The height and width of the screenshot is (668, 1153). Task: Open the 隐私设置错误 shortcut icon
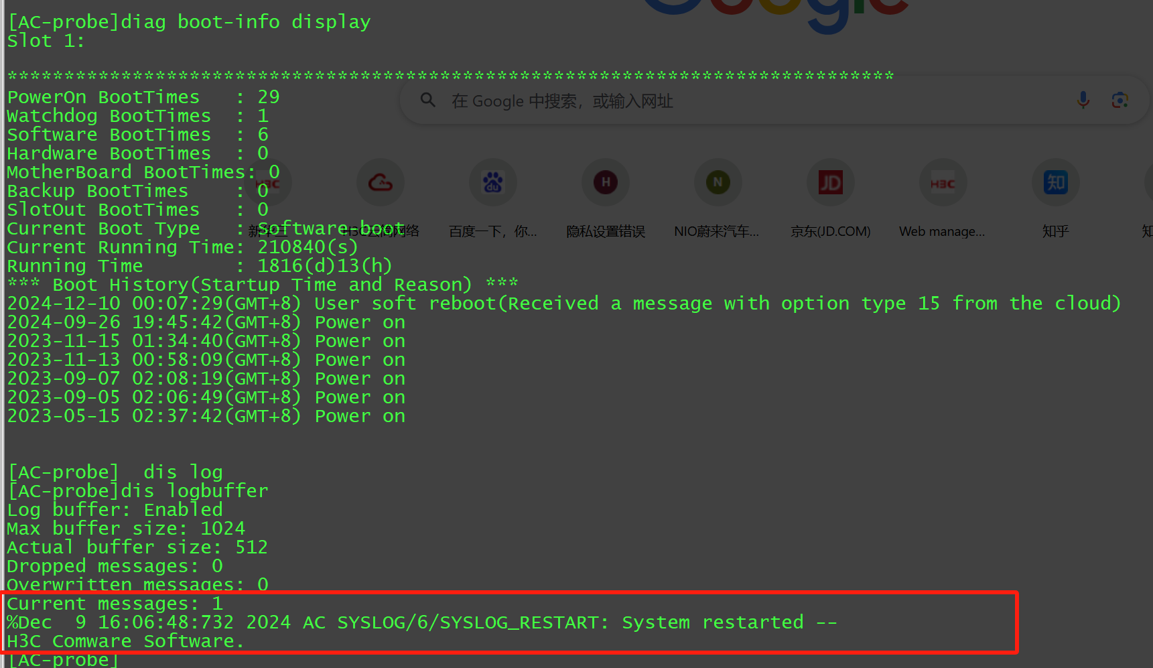(x=606, y=182)
